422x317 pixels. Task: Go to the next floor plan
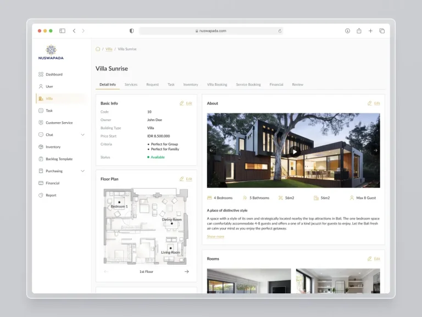(x=186, y=271)
